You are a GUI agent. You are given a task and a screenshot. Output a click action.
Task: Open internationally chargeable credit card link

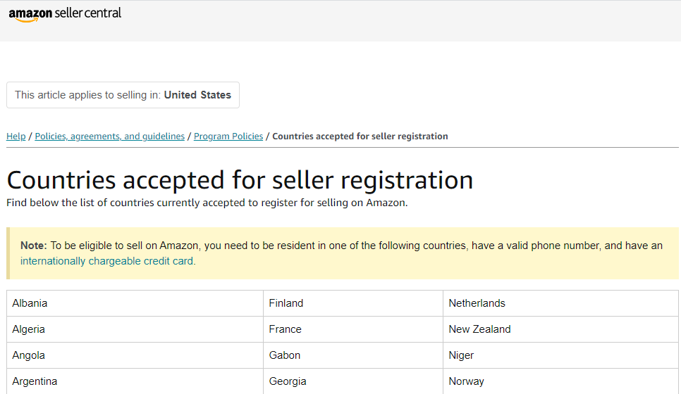point(108,261)
